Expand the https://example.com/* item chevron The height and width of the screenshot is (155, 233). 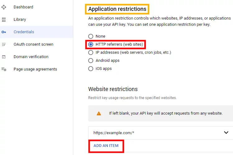click(226, 132)
